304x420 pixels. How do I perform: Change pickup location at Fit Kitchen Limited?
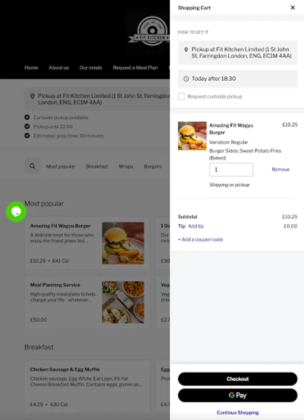click(238, 52)
